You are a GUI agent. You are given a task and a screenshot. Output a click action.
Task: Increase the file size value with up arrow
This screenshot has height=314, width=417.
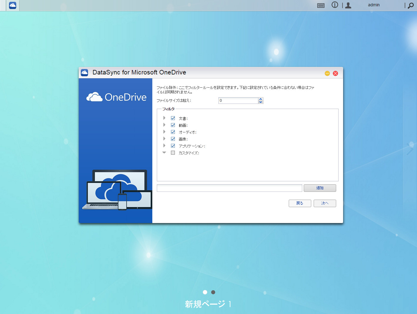pos(261,99)
